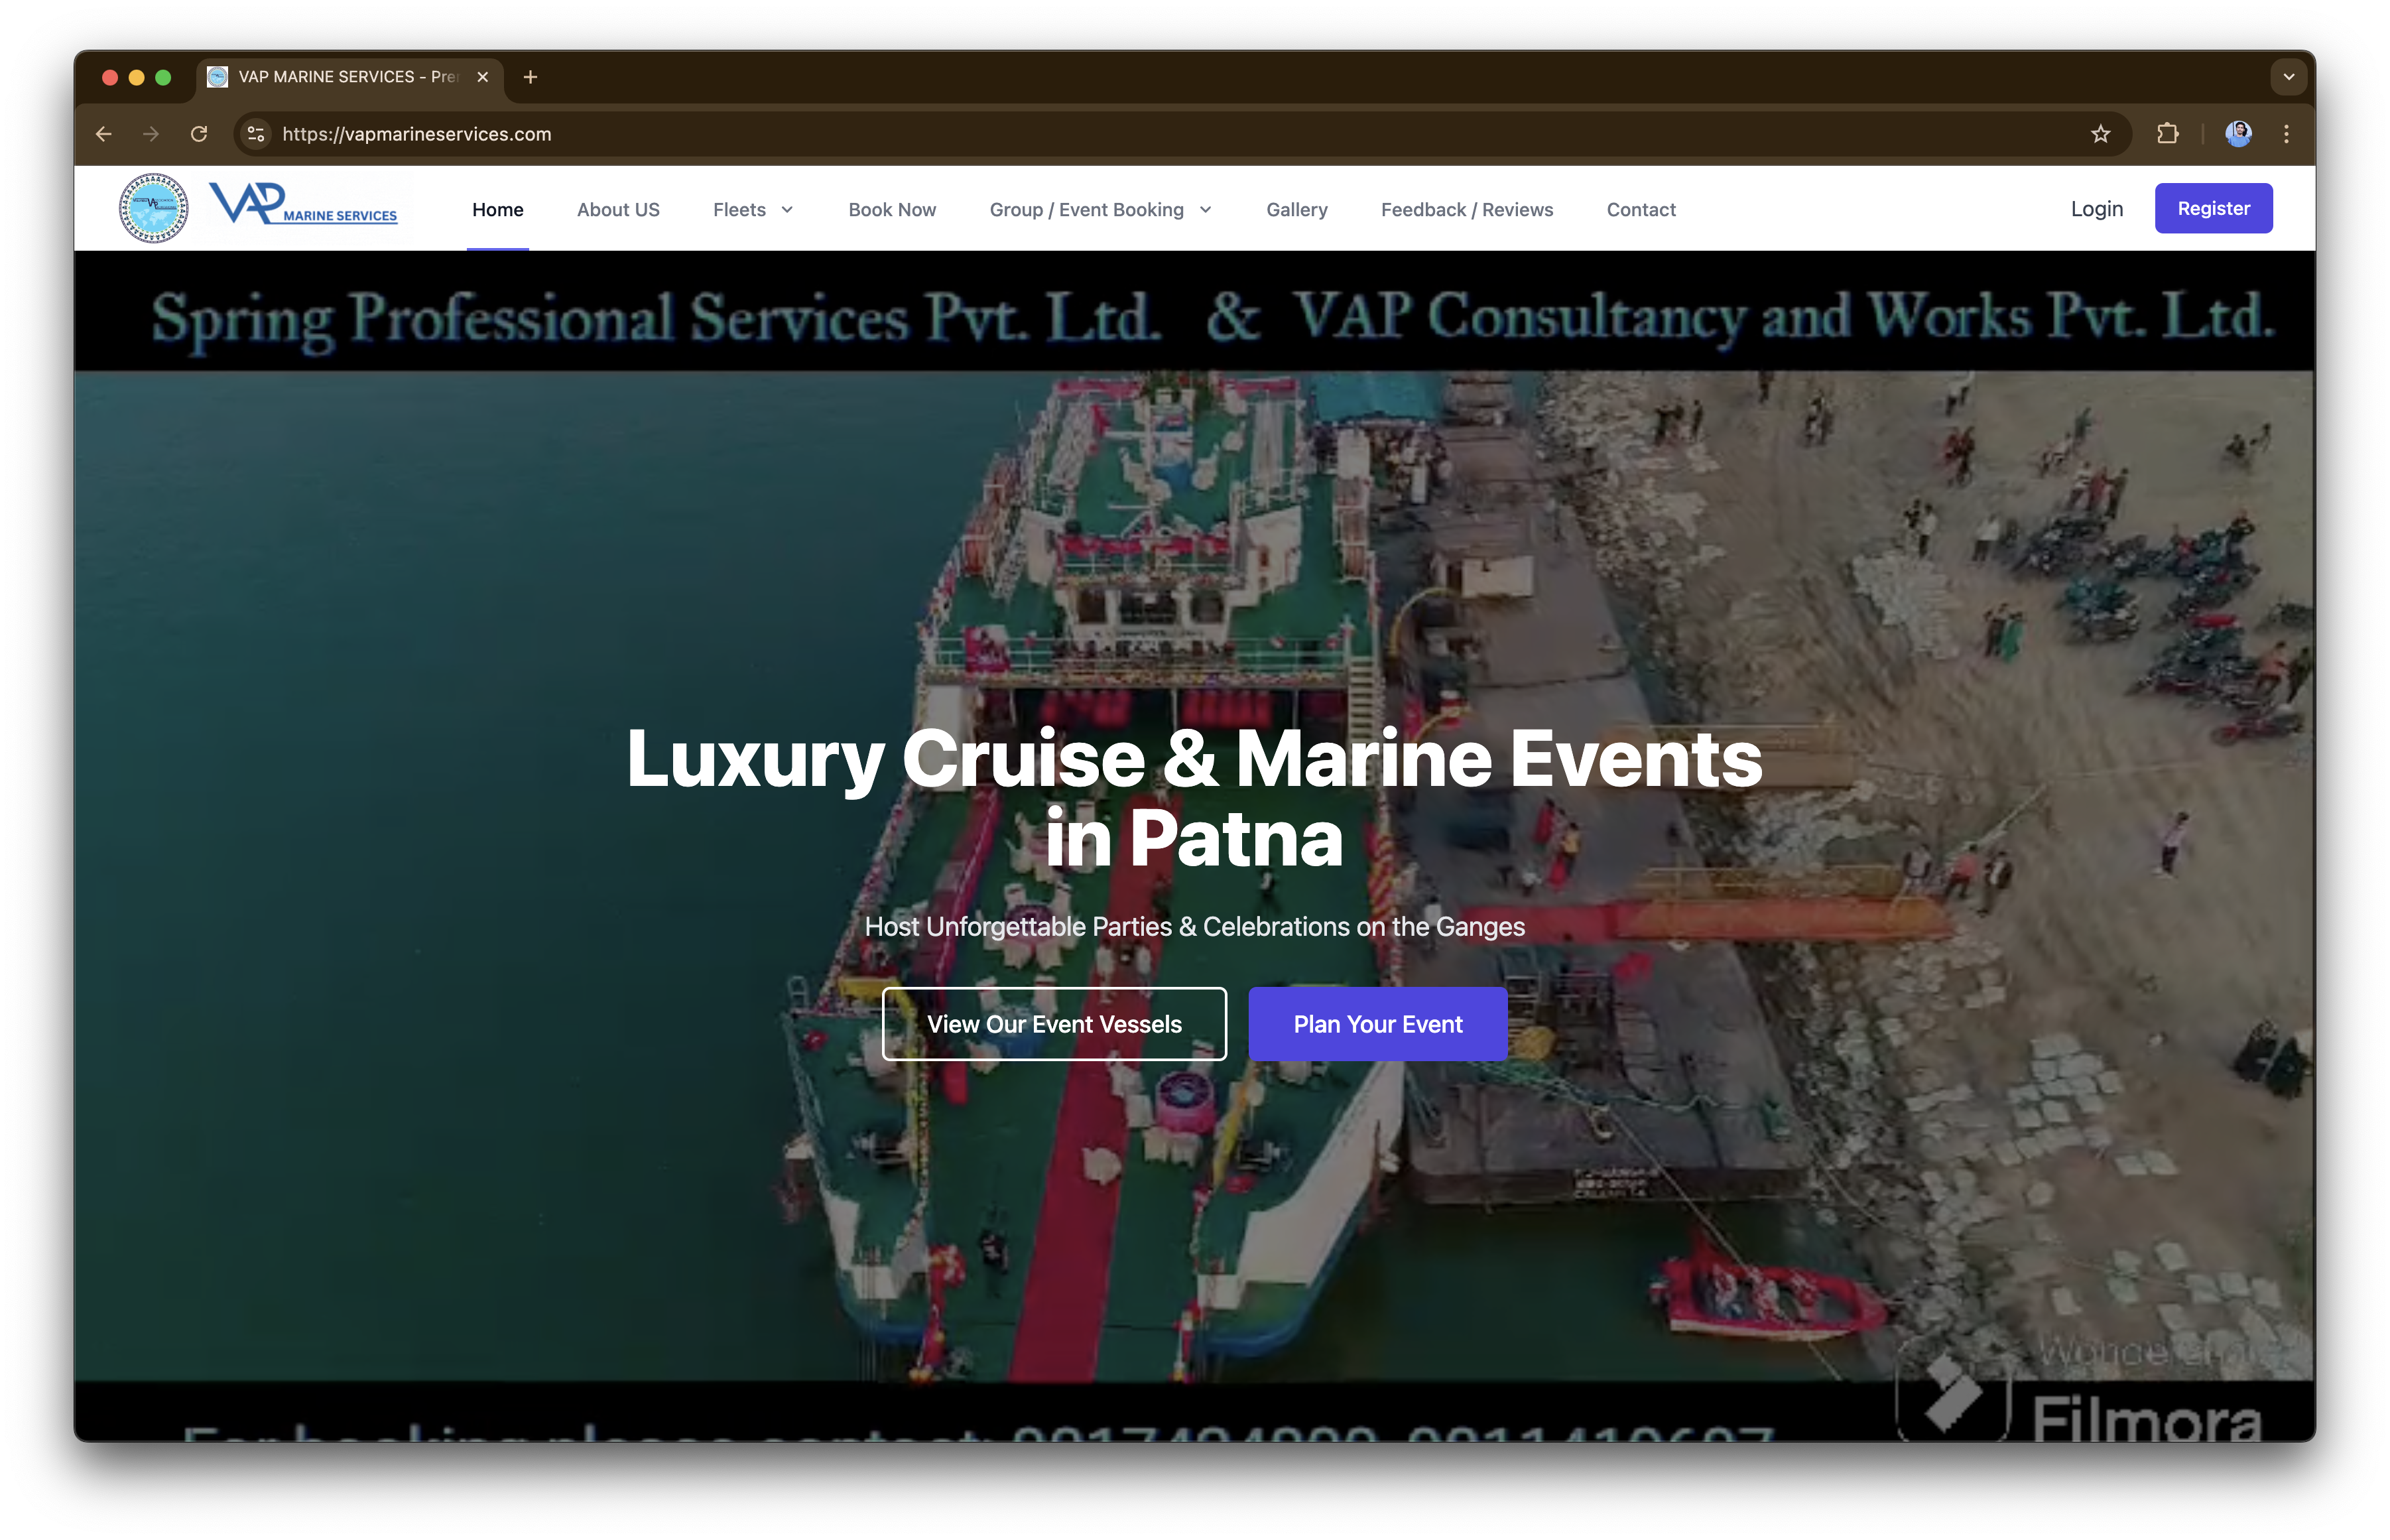The width and height of the screenshot is (2390, 1540).
Task: Open the tab search chevron top right
Action: tap(2288, 77)
